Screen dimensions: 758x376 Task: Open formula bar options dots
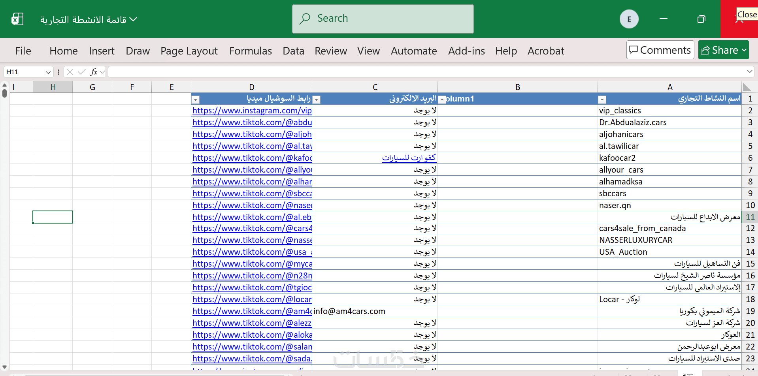click(58, 72)
